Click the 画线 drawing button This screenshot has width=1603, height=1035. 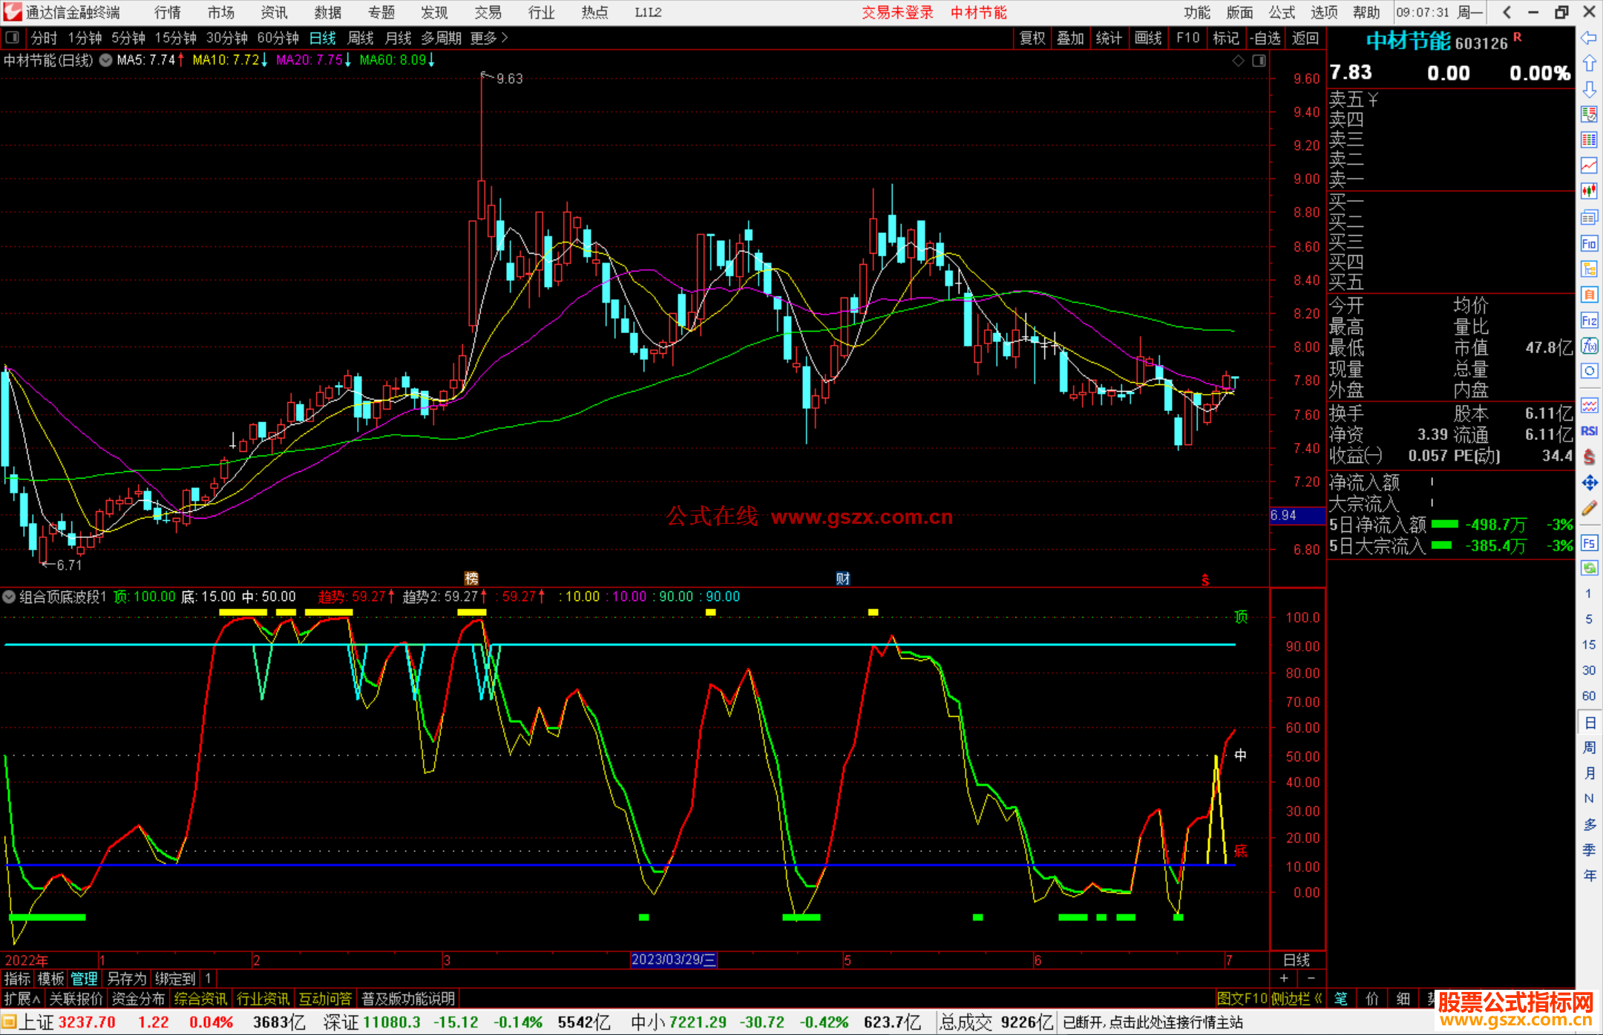pyautogui.click(x=1148, y=38)
